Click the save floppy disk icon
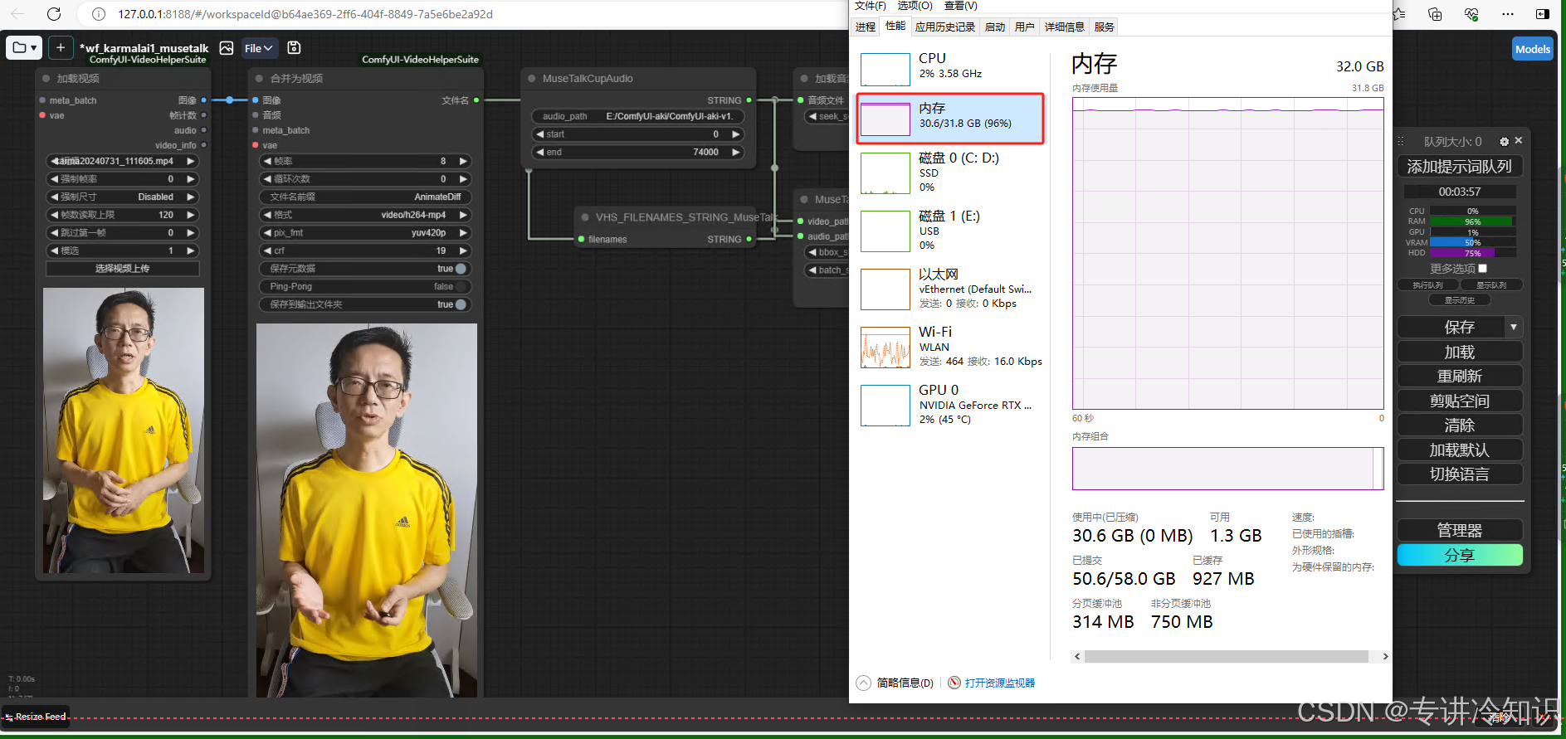Screen dimensions: 1566x739 [x=294, y=48]
